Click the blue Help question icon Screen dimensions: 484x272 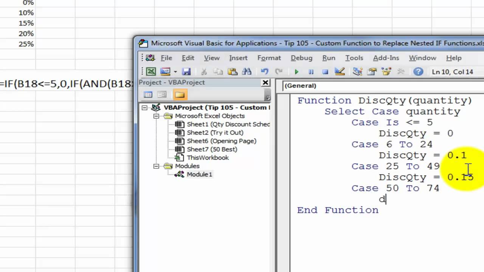(418, 71)
